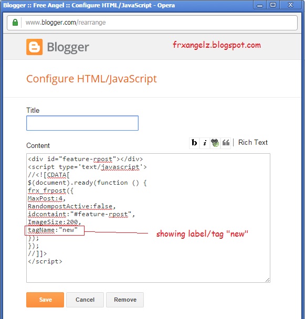Close the Opera window
Screen dimensions: 305x319
(290, 5)
